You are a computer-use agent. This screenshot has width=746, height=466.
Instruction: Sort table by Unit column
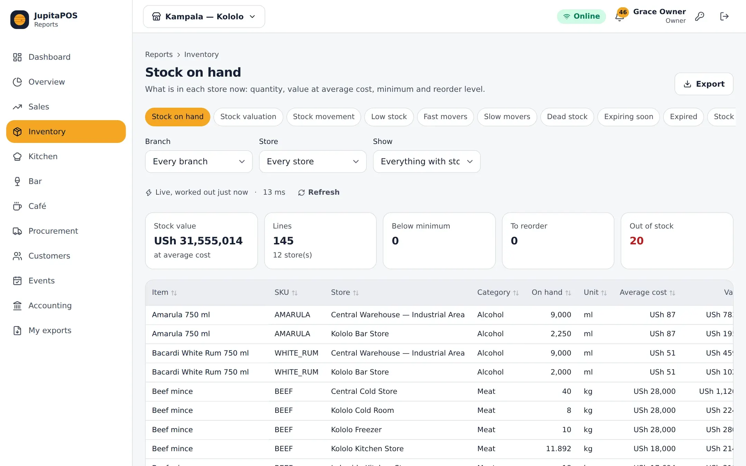[595, 292]
